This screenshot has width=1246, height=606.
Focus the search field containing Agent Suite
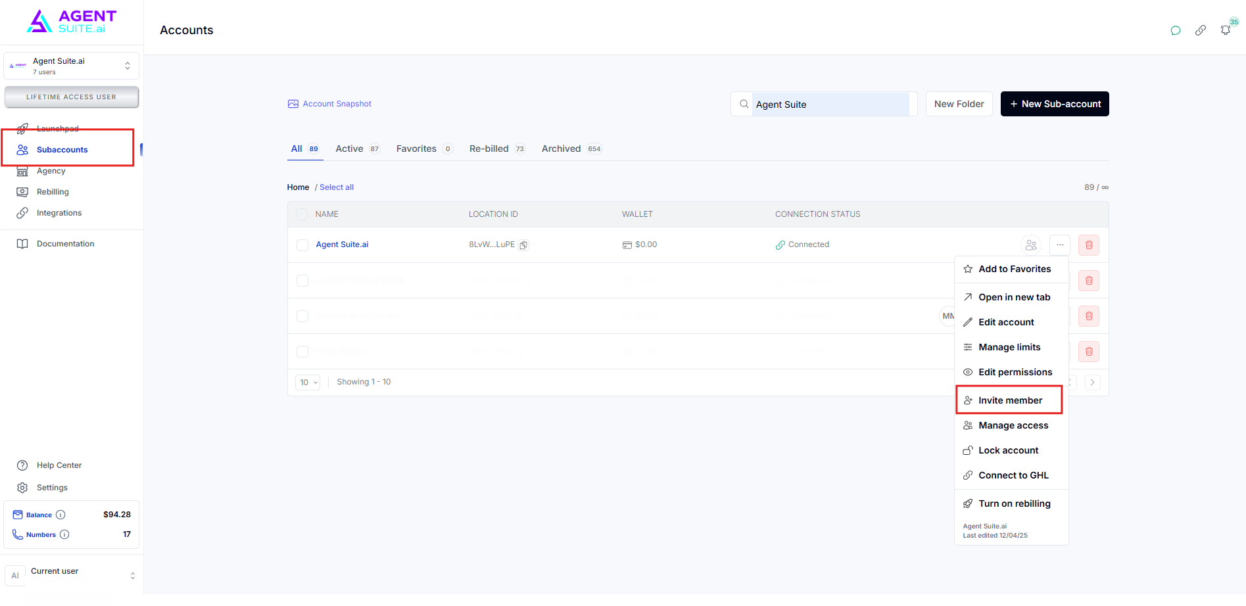(824, 104)
